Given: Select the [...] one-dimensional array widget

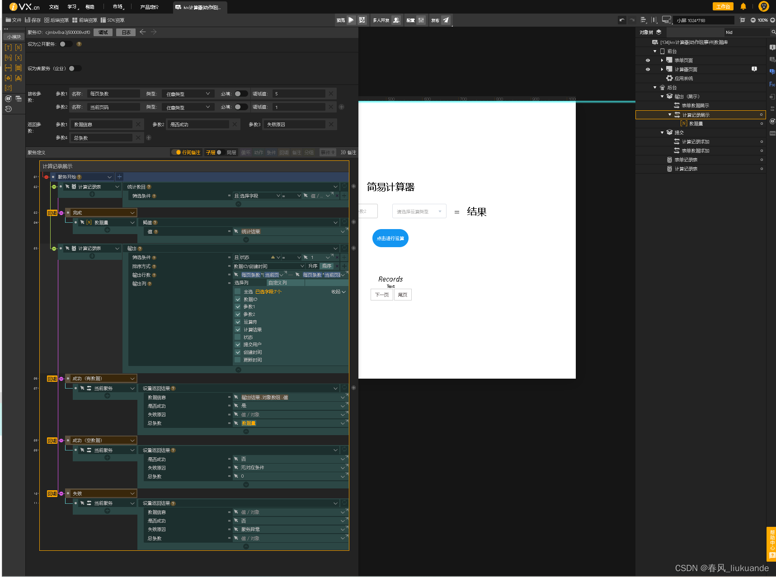Looking at the screenshot, I should click(8, 68).
